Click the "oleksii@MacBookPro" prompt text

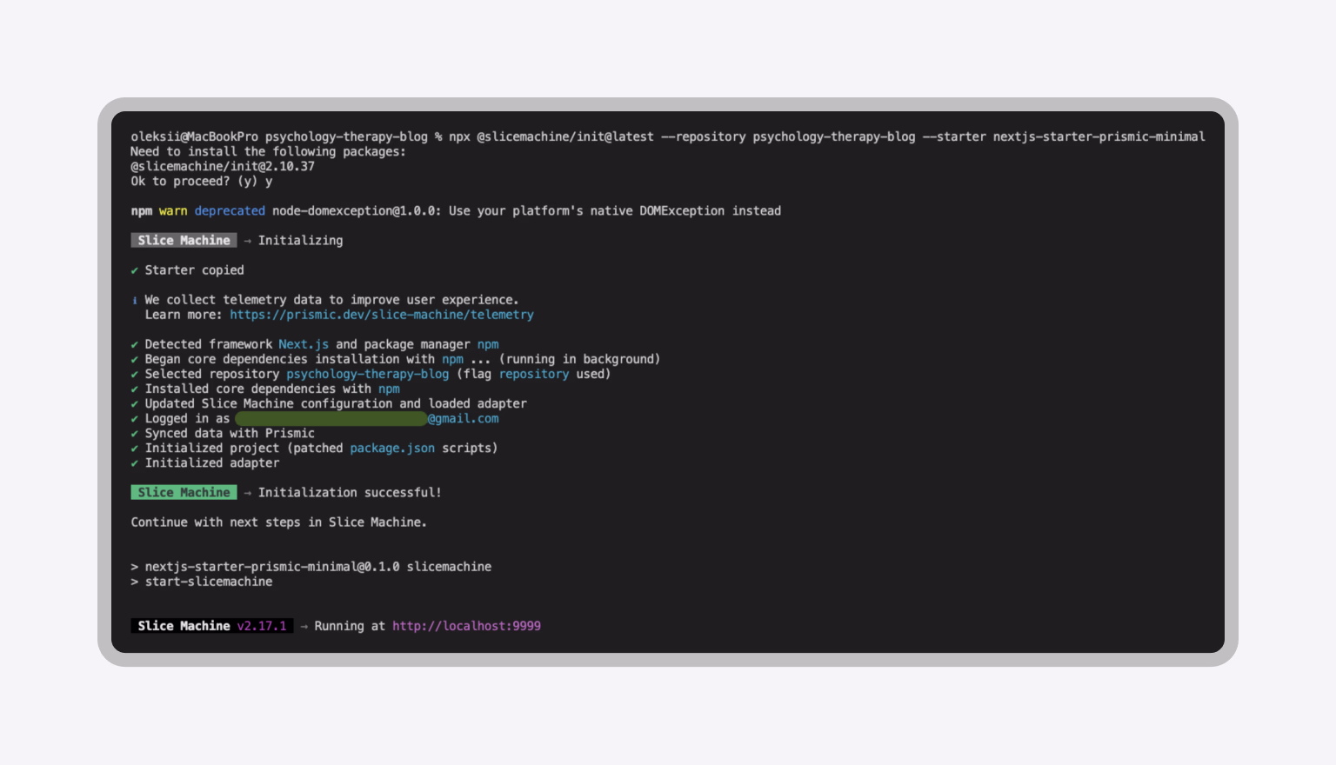click(194, 136)
